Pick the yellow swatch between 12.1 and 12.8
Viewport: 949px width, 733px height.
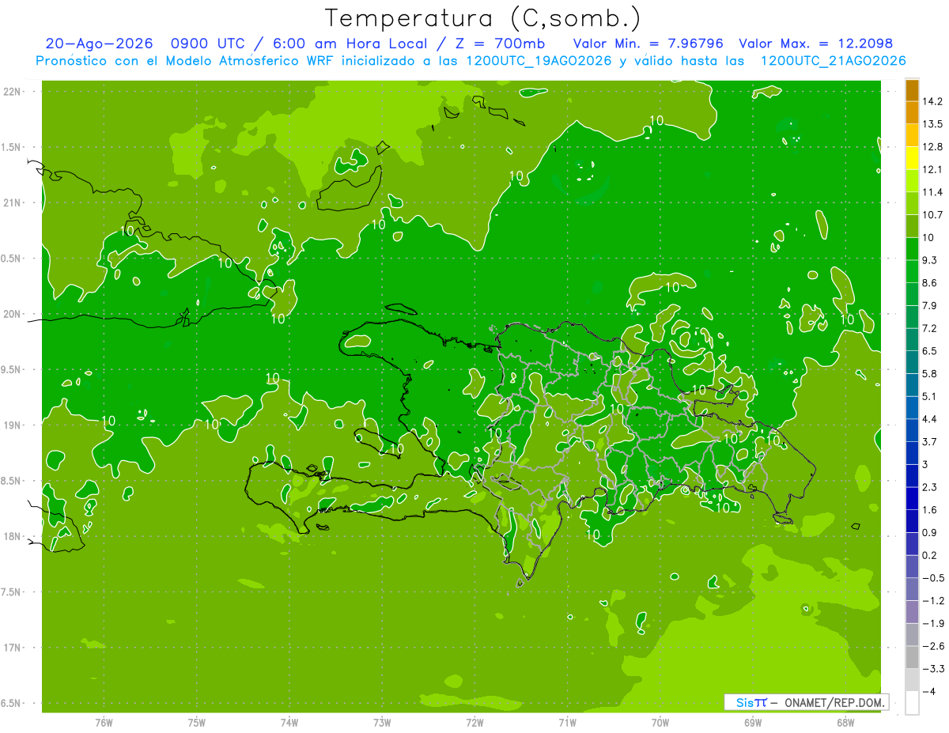(912, 159)
